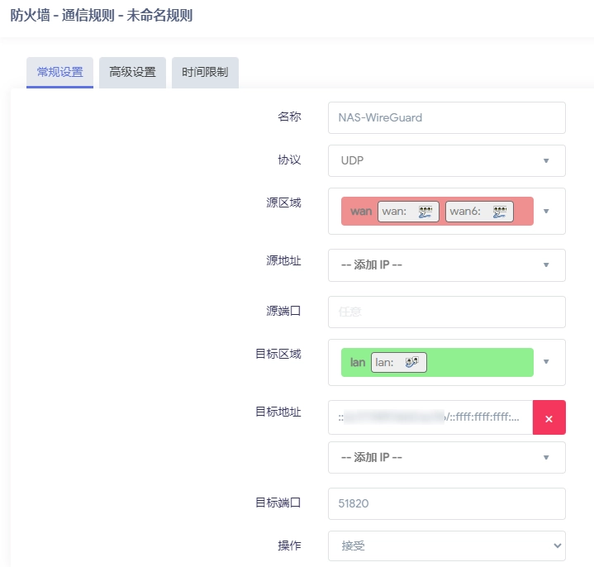
Task: Click the wan interface network icon
Action: coord(425,212)
